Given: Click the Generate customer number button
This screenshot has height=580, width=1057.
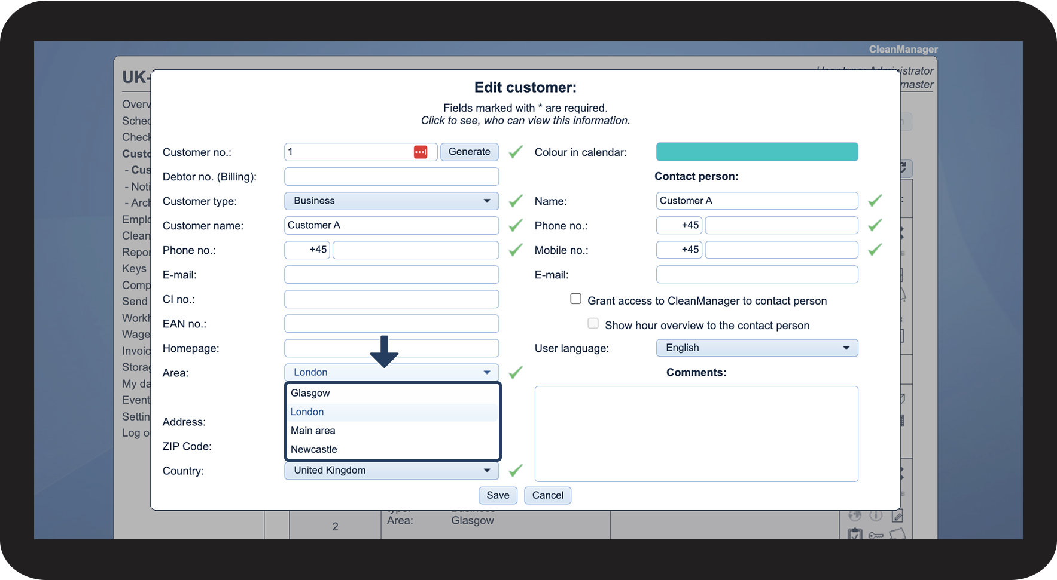Looking at the screenshot, I should [x=469, y=152].
